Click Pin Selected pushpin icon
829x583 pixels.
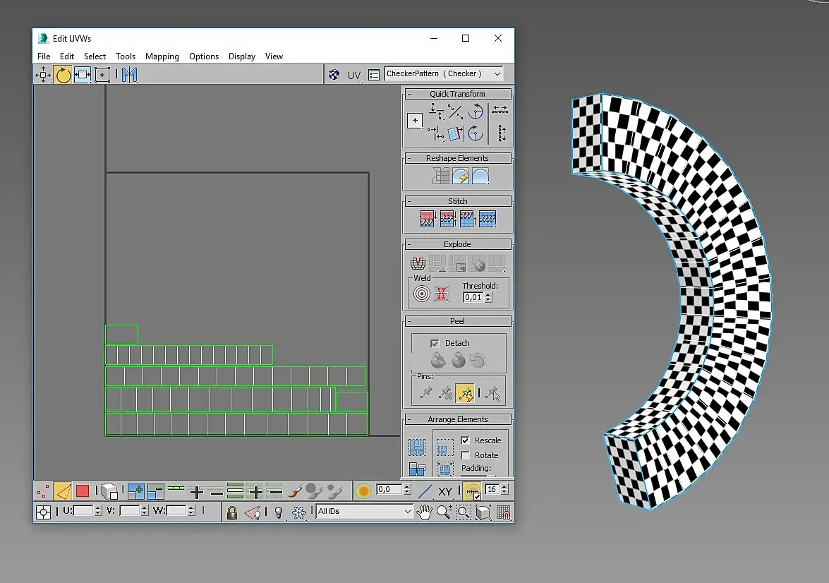pyautogui.click(x=426, y=392)
